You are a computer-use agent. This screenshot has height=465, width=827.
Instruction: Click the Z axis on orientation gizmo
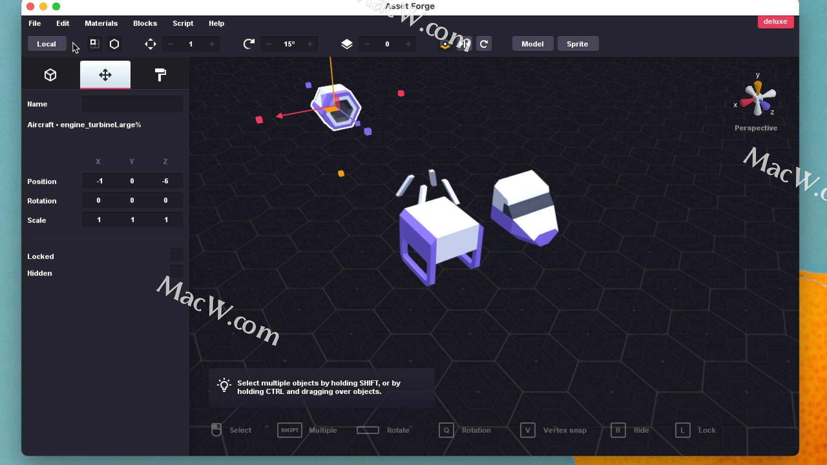[765, 105]
